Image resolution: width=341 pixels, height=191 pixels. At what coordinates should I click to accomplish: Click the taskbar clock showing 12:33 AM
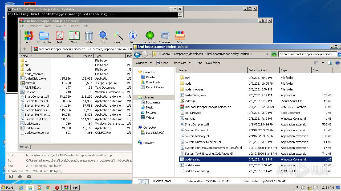pyautogui.click(x=327, y=188)
